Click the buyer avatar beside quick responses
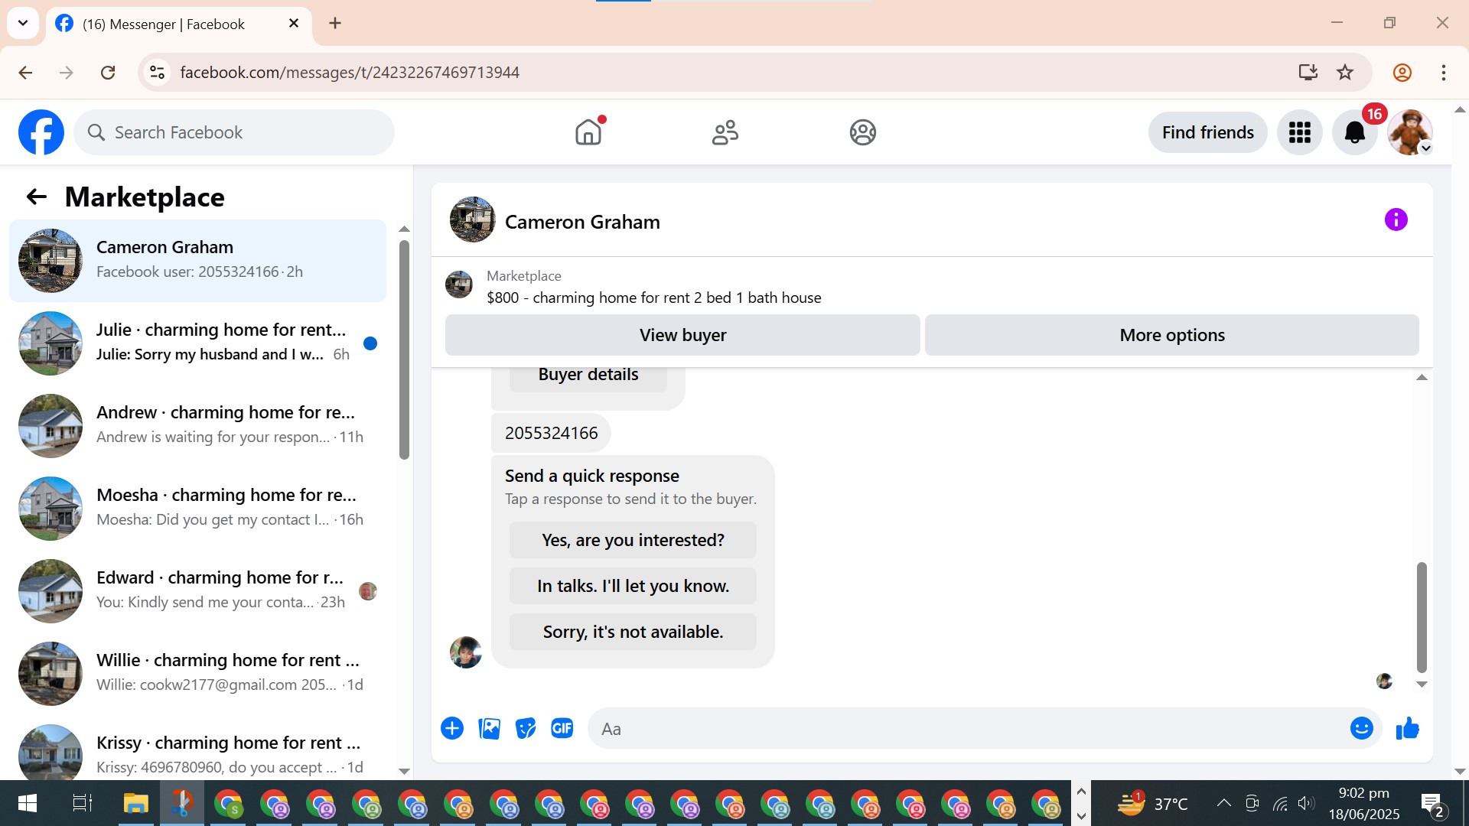The width and height of the screenshot is (1469, 826). pyautogui.click(x=465, y=652)
